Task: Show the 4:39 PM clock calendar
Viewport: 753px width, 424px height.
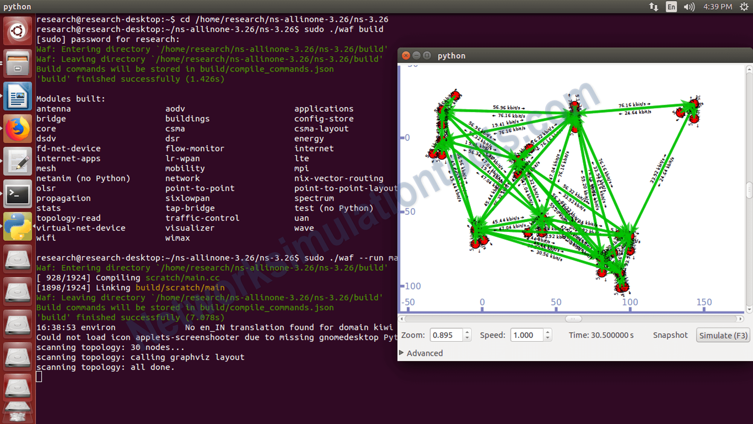Action: [718, 7]
